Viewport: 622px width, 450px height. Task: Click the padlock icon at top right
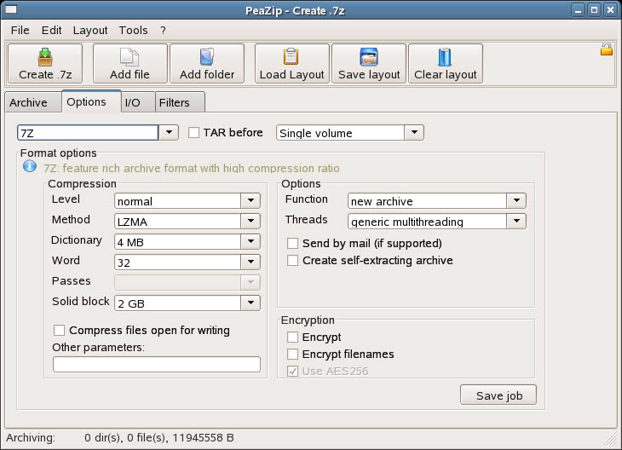click(x=607, y=49)
